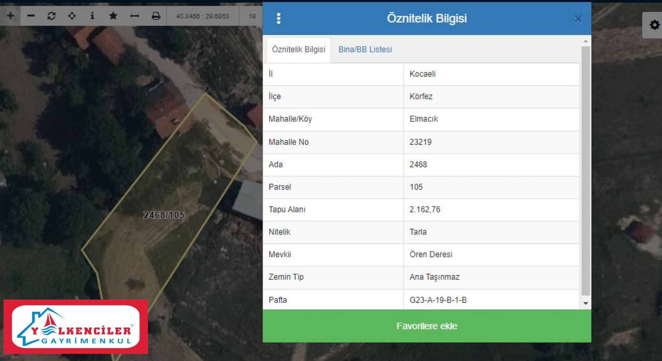Click the coordinates display in toolbar
662x361 pixels.
pyautogui.click(x=202, y=16)
